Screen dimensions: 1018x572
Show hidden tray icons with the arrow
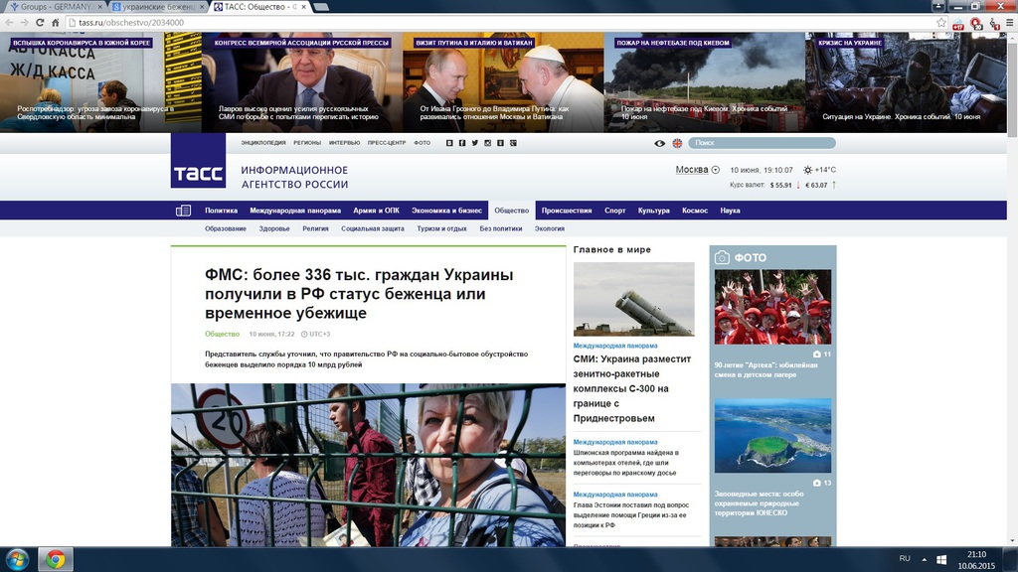[x=924, y=559]
